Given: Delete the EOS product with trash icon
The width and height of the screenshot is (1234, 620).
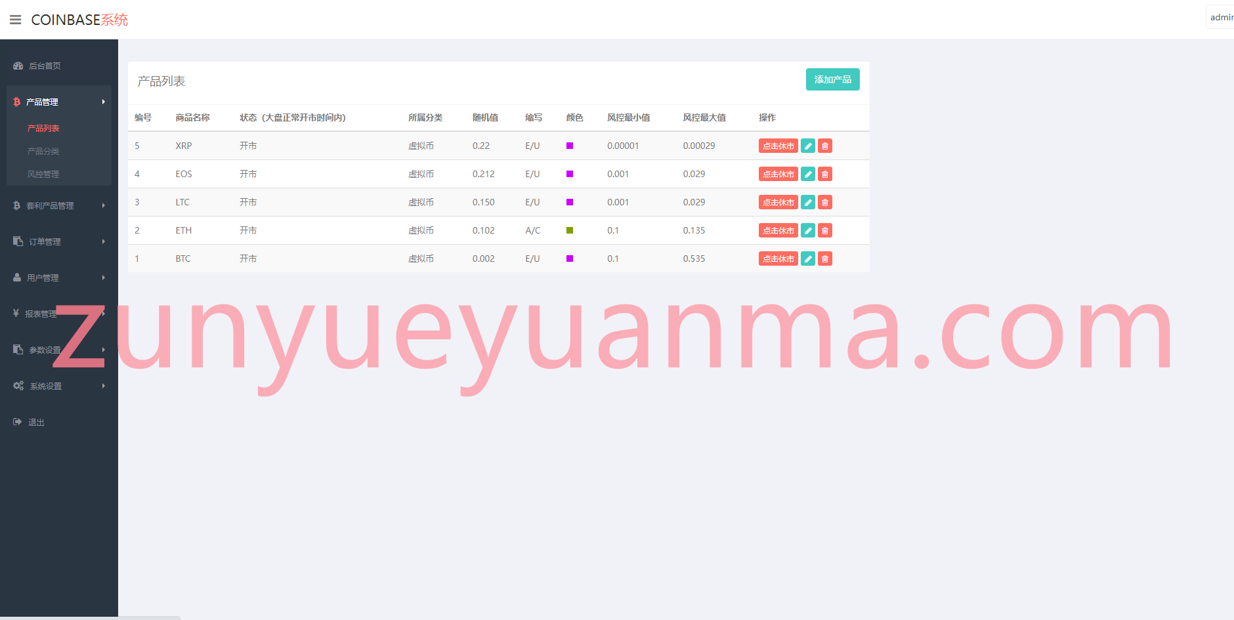Looking at the screenshot, I should coord(825,174).
